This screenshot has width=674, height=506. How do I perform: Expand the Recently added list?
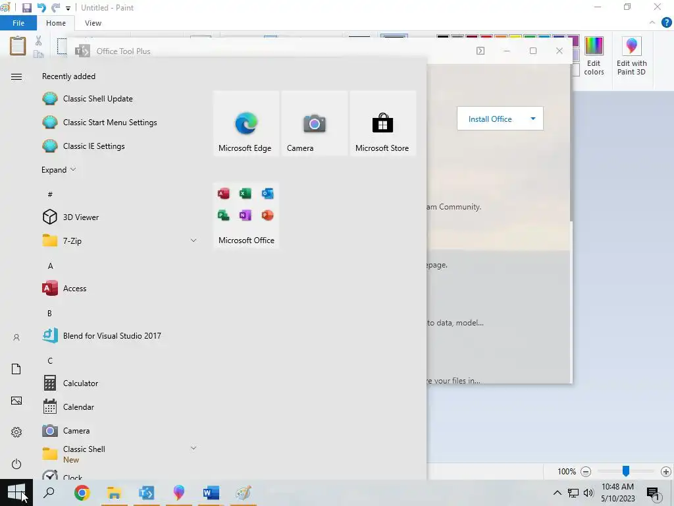(x=59, y=169)
